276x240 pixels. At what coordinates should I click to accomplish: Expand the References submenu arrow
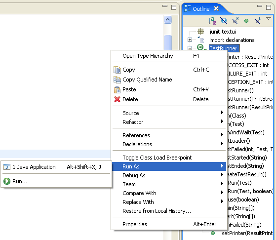click(x=222, y=135)
